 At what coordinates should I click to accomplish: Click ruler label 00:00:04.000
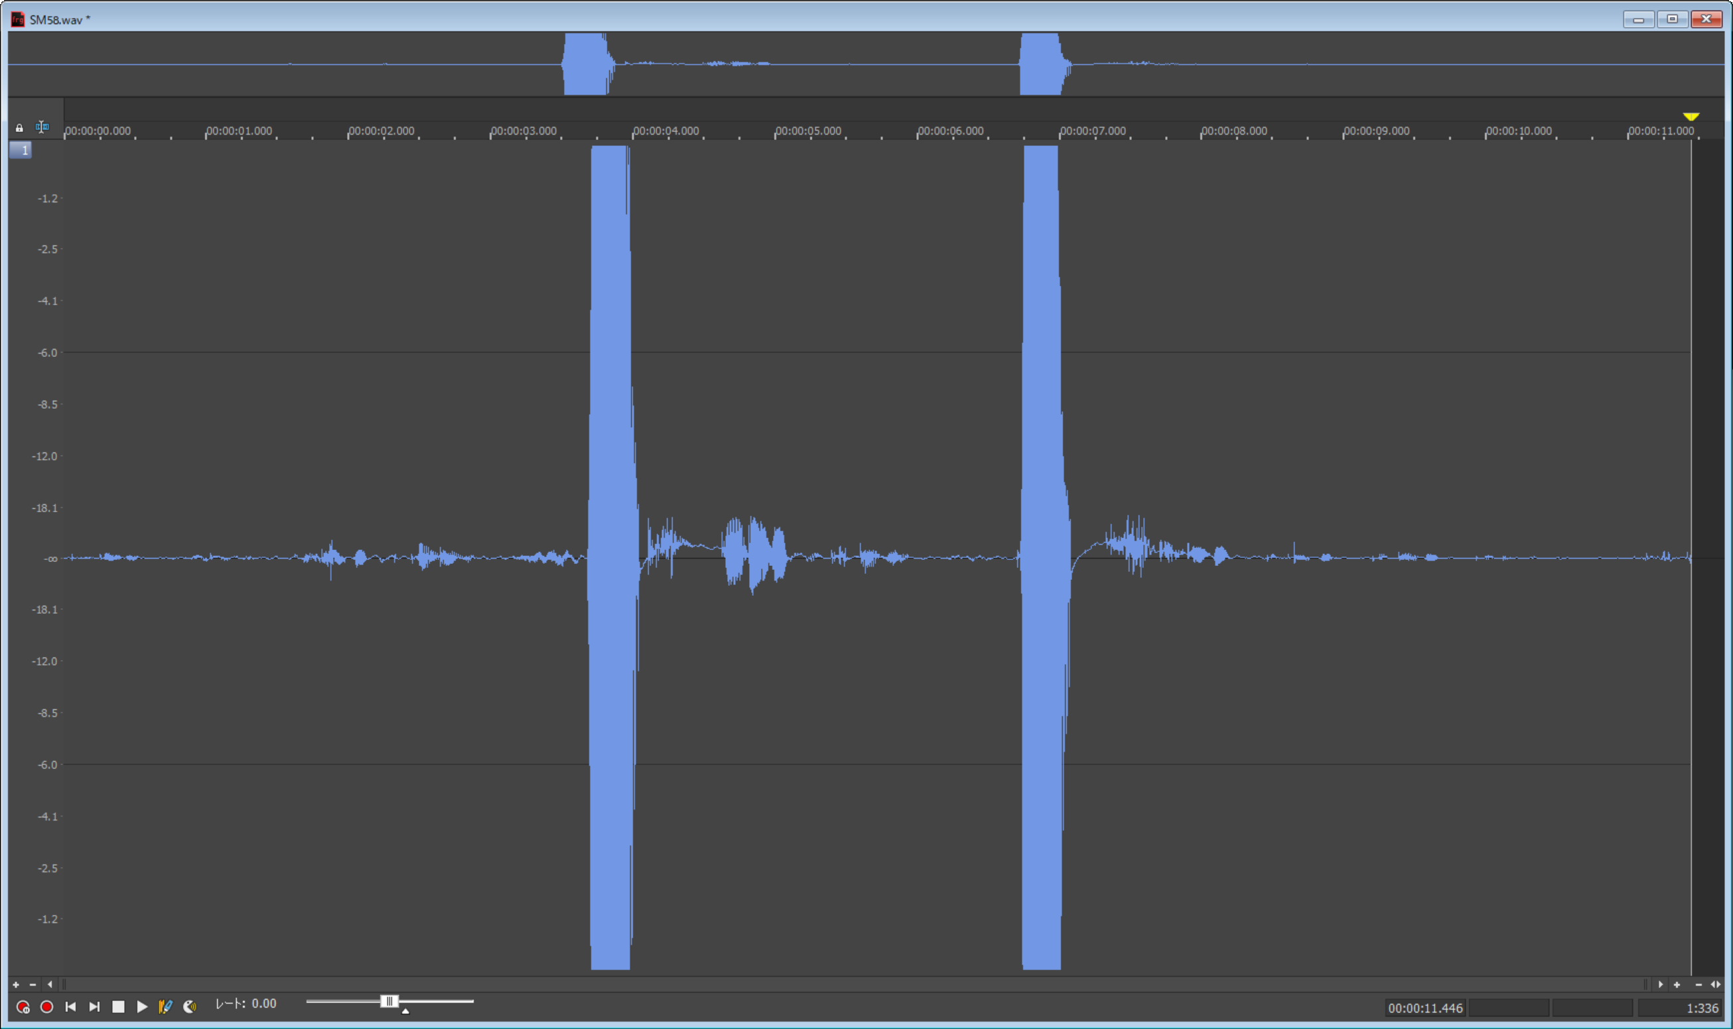tap(666, 130)
